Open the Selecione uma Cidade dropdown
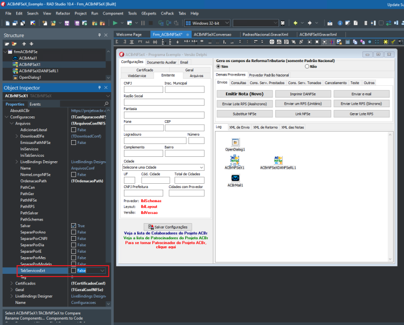Viewport: 404px width, 325px height. 201,167
